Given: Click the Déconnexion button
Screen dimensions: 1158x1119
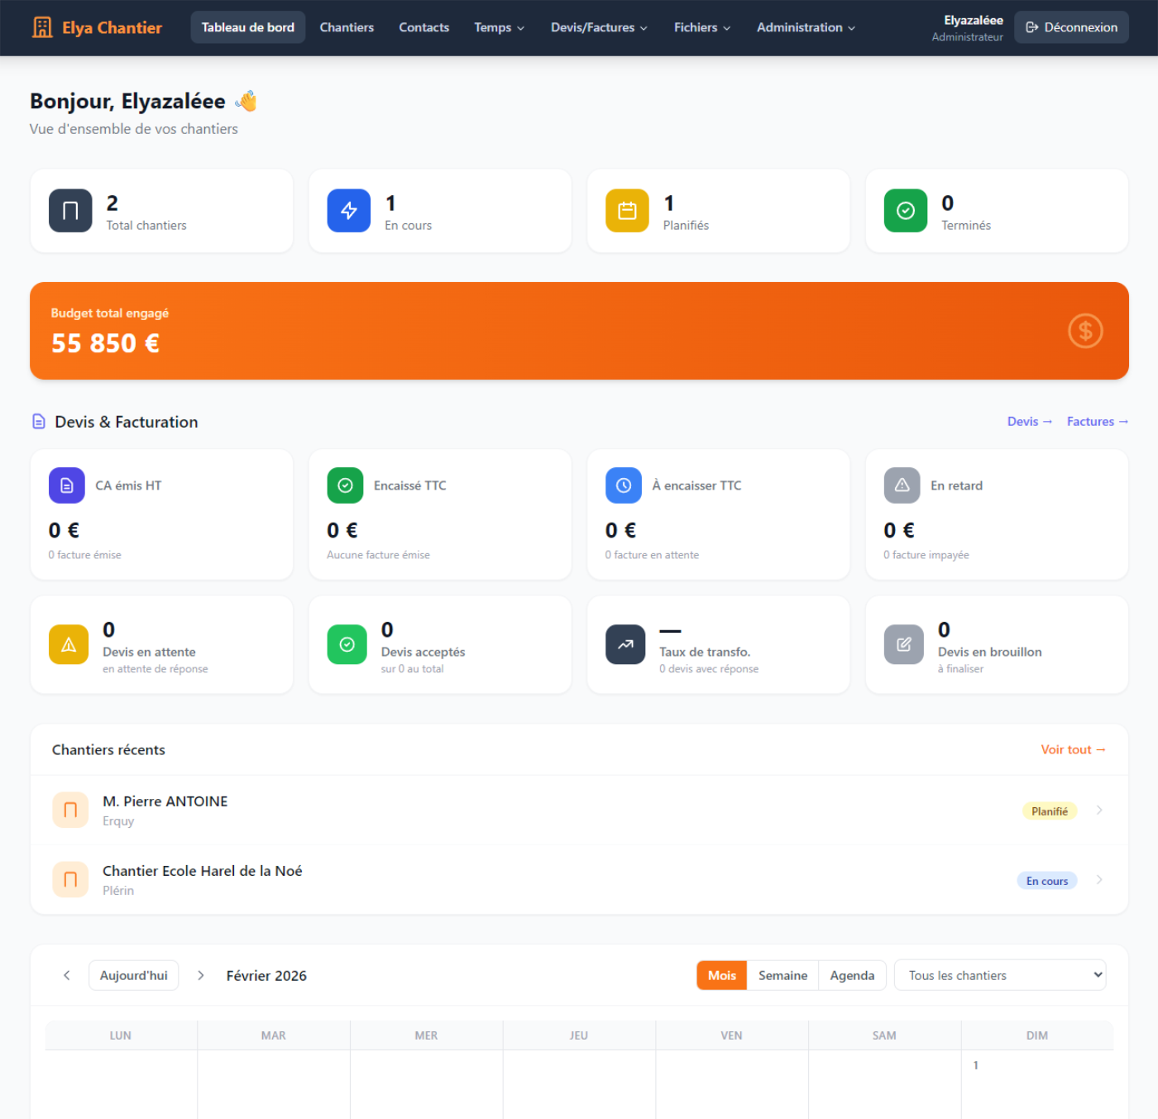Looking at the screenshot, I should 1071,27.
